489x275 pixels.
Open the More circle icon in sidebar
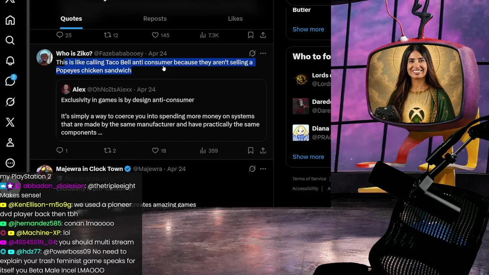coord(10,163)
